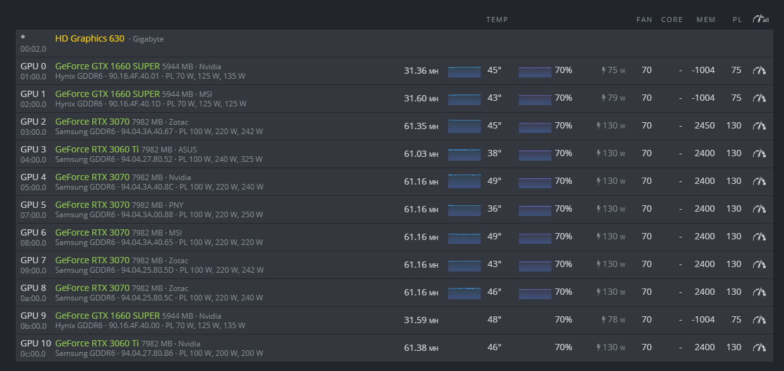Click GPU 1 hashrate 31.60 MH

coord(421,98)
